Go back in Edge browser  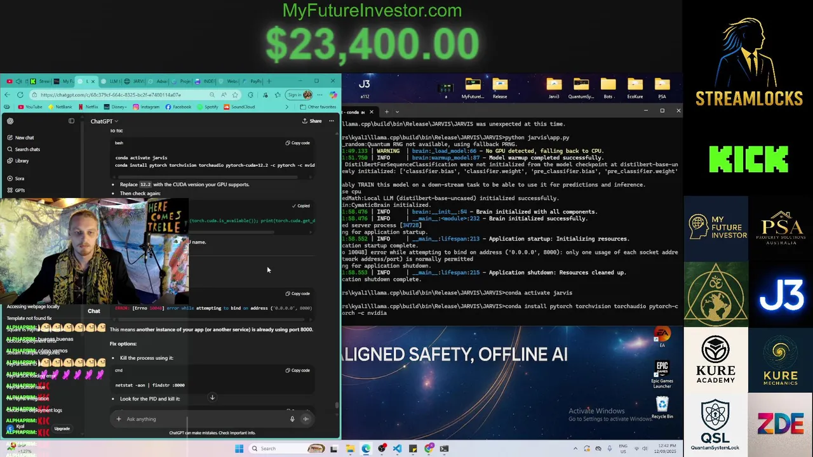tap(7, 95)
